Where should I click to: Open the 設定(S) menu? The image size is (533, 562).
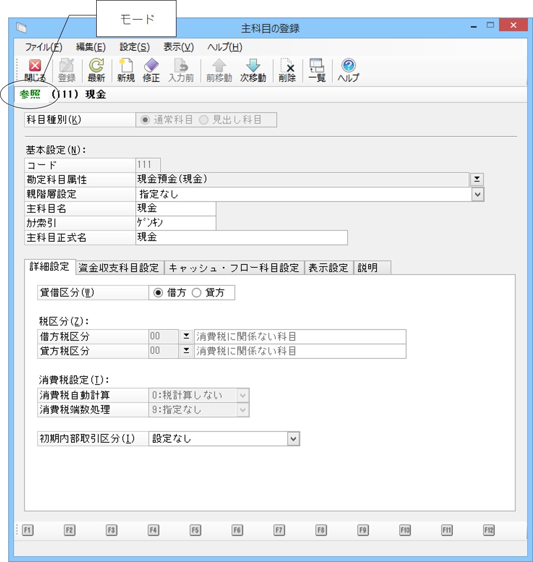coord(134,47)
